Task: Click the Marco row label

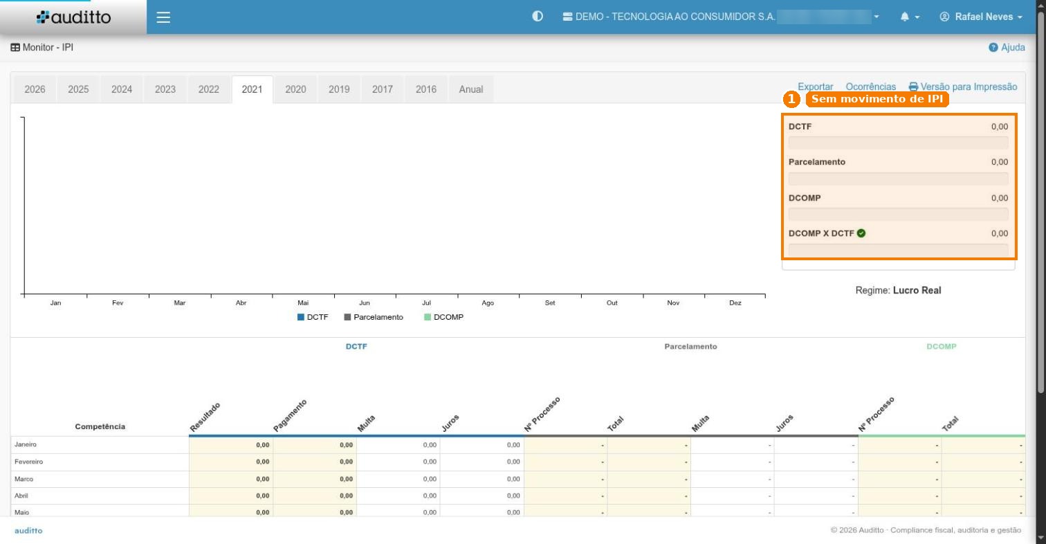Action: point(24,479)
